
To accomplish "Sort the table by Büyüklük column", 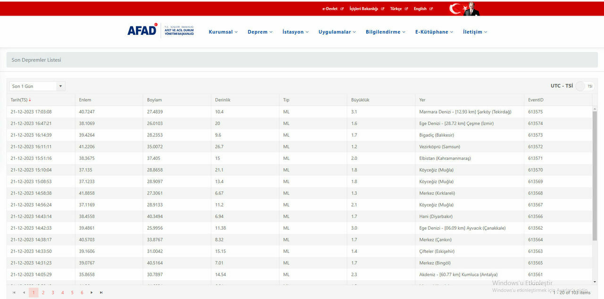I will [x=360, y=100].
